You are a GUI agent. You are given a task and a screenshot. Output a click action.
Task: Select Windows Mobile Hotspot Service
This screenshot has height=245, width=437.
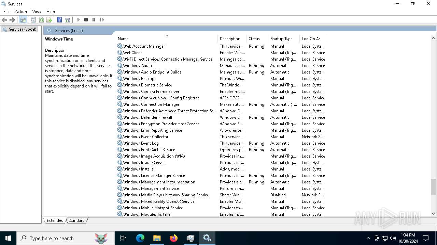point(221,208)
